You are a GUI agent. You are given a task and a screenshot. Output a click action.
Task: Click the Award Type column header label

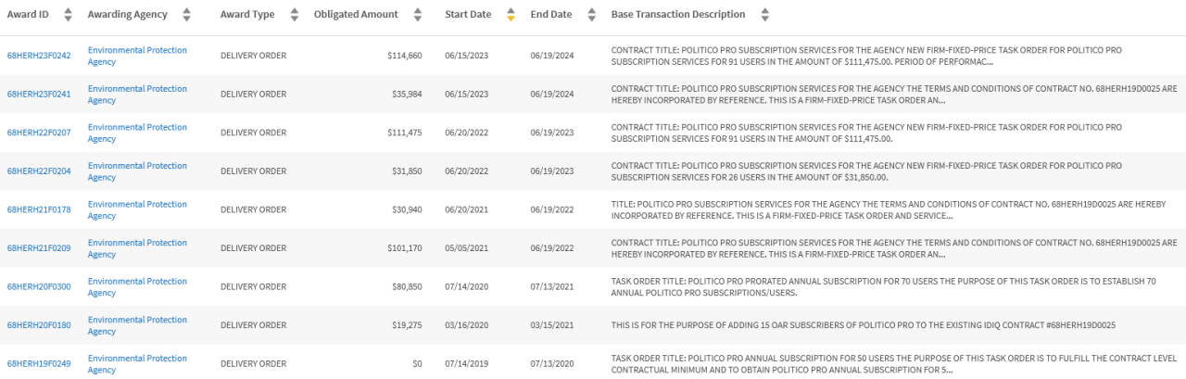click(247, 15)
